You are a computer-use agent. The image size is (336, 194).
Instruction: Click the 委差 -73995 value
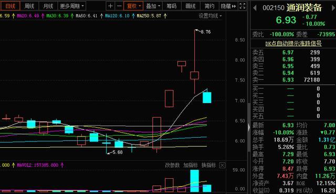pos(325,34)
